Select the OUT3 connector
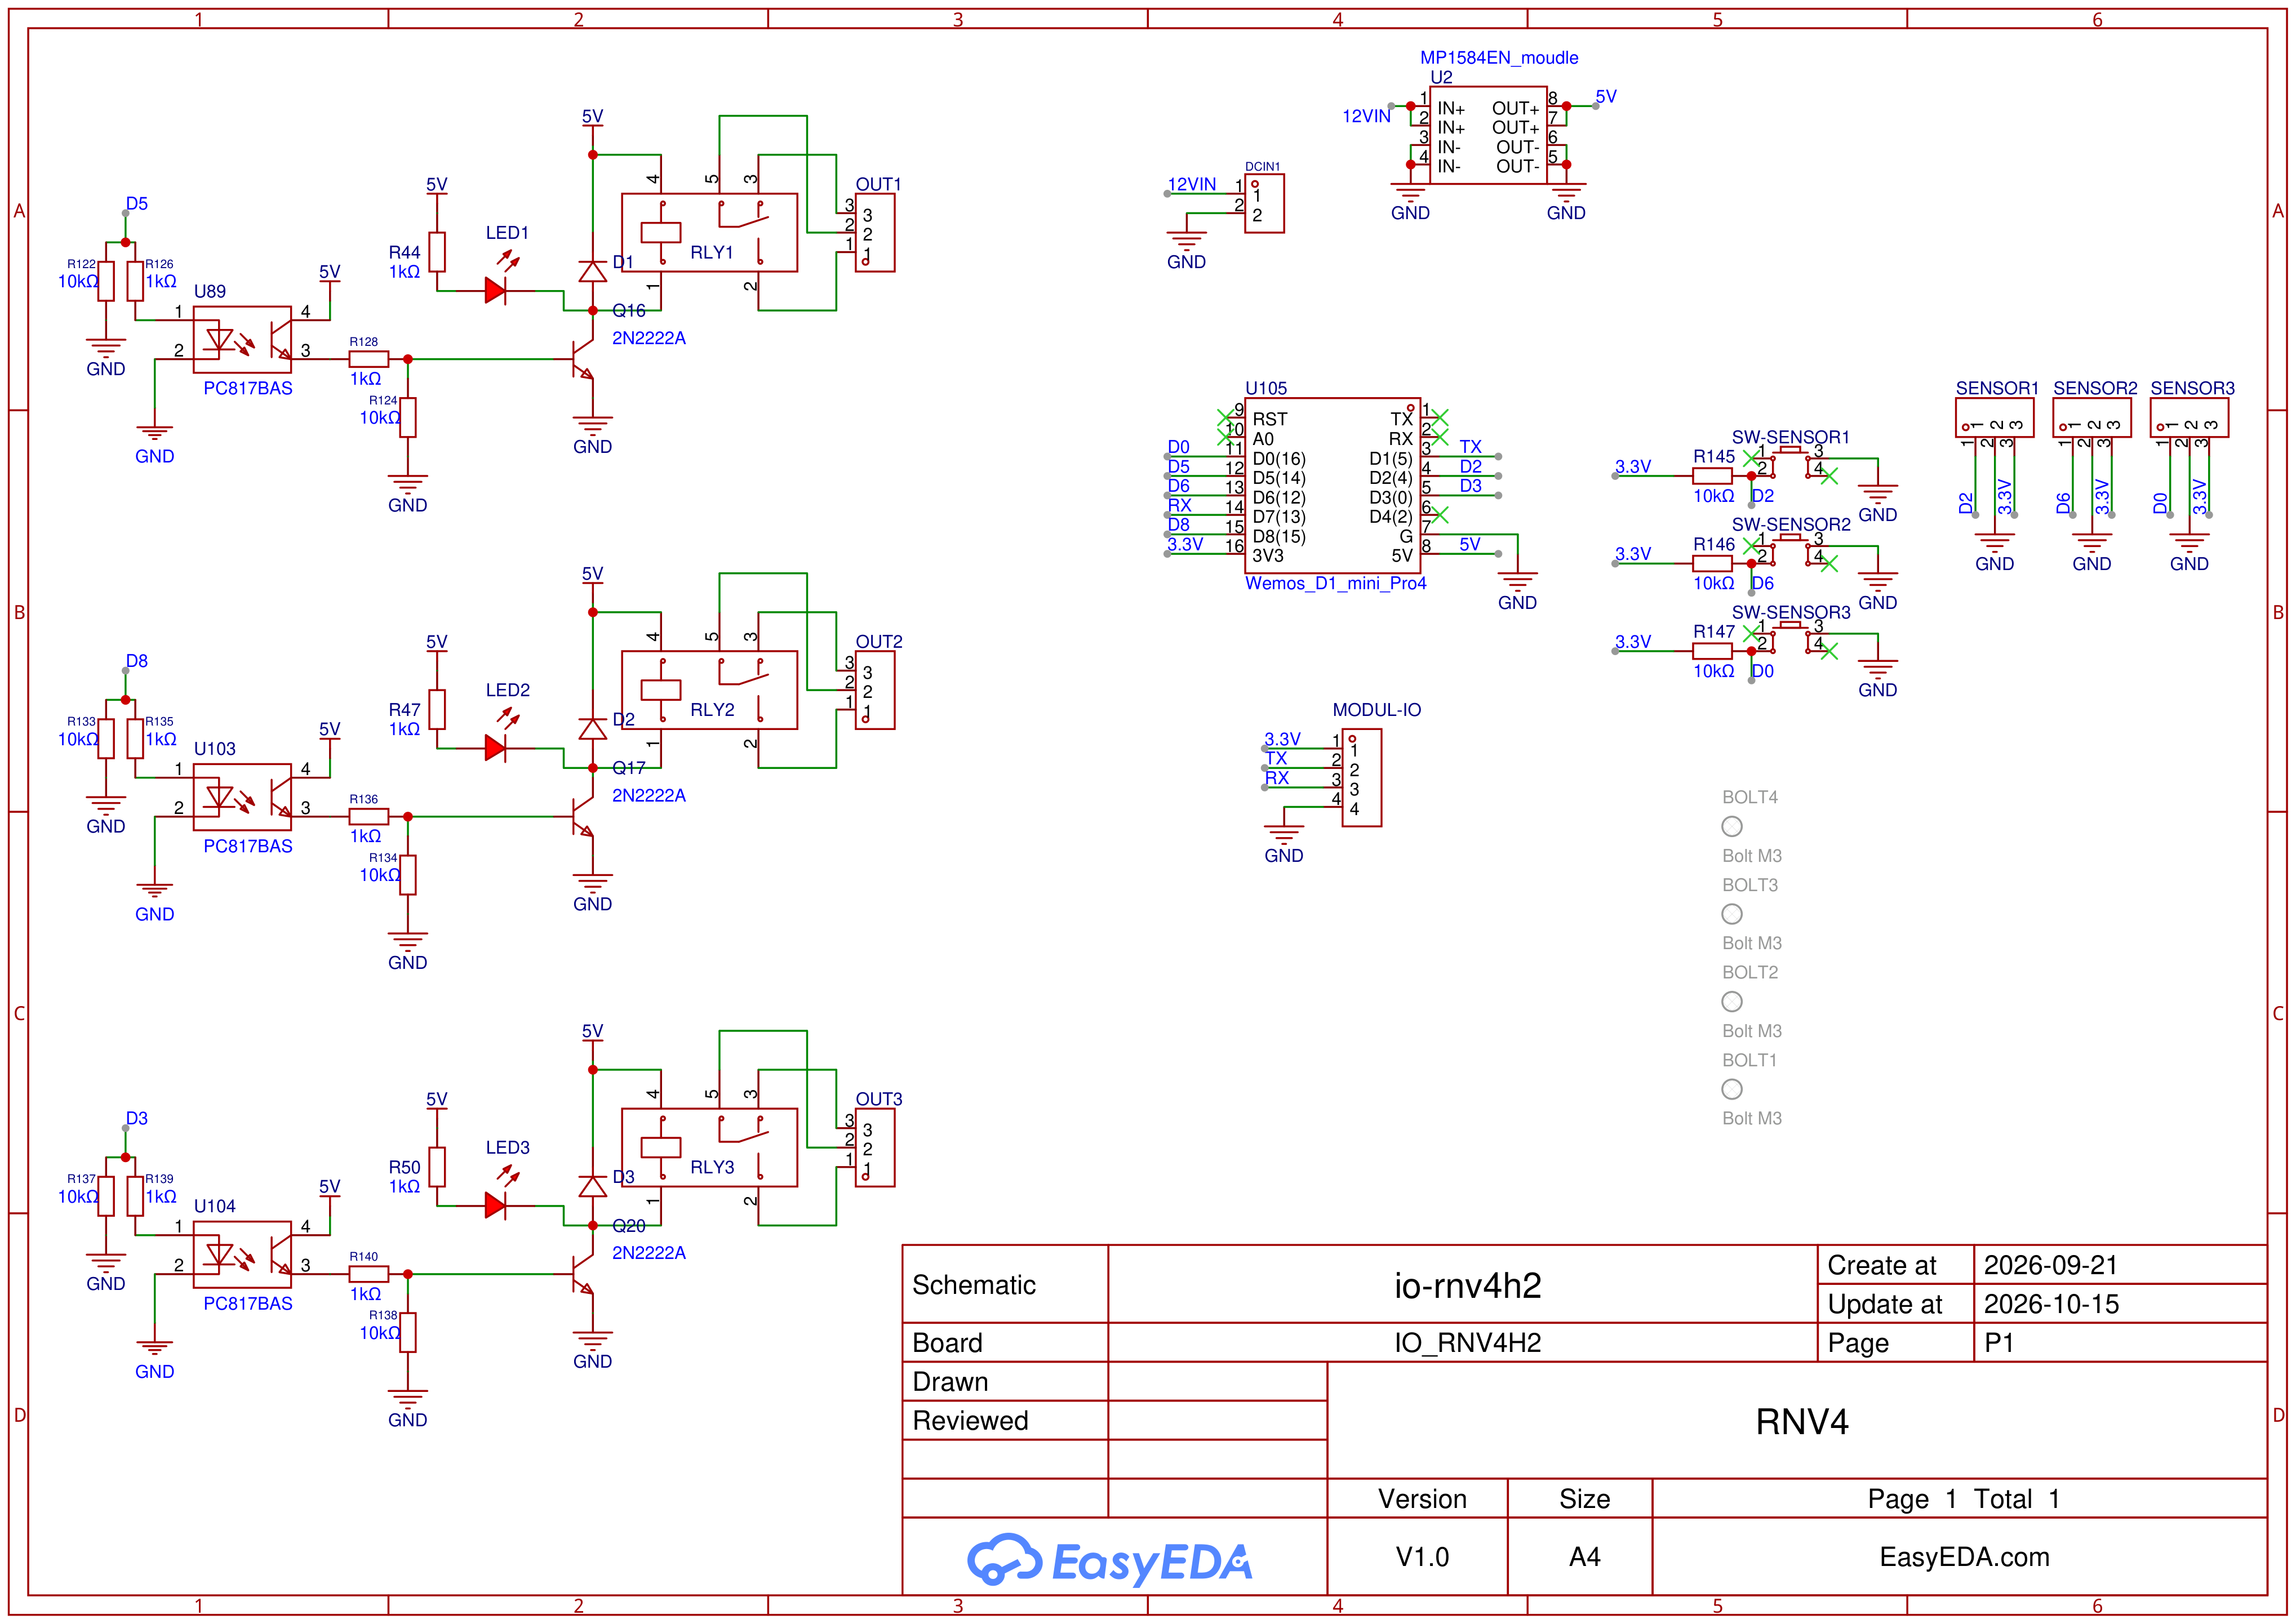 (875, 1147)
